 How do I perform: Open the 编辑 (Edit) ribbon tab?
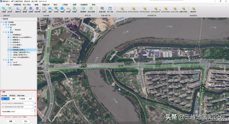(x=36, y=5)
